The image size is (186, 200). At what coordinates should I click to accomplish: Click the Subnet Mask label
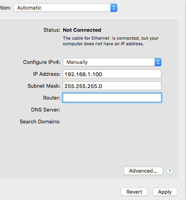(44, 86)
